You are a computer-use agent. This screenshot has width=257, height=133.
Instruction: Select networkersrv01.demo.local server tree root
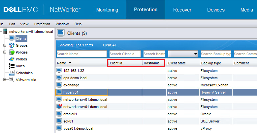[x=31, y=32]
